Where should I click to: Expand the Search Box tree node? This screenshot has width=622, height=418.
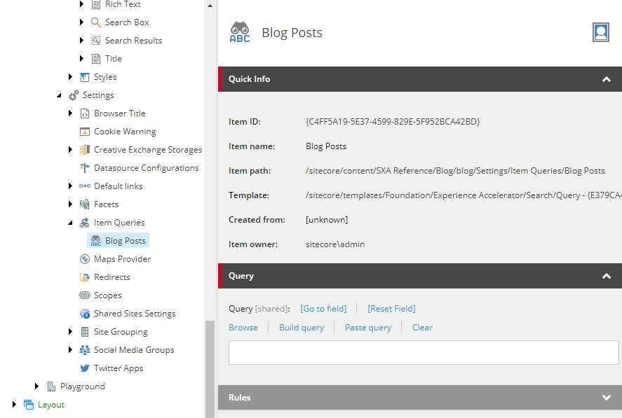tap(81, 22)
